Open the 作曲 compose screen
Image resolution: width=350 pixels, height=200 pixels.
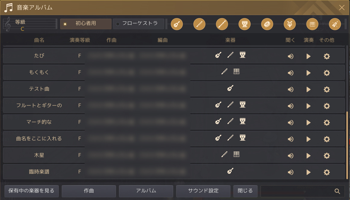(89, 191)
